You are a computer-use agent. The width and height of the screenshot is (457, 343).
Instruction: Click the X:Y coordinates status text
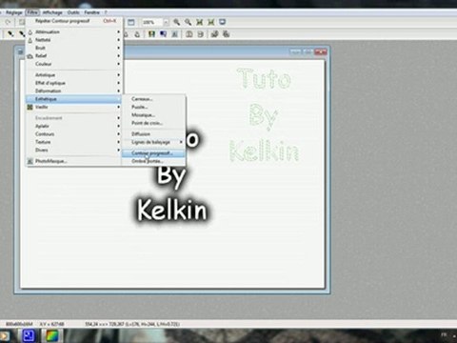click(x=51, y=324)
